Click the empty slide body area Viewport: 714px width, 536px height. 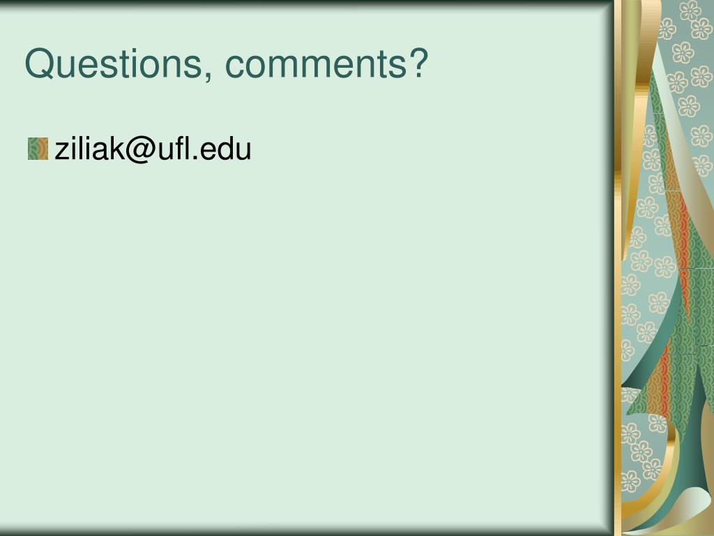pyautogui.click(x=305, y=342)
